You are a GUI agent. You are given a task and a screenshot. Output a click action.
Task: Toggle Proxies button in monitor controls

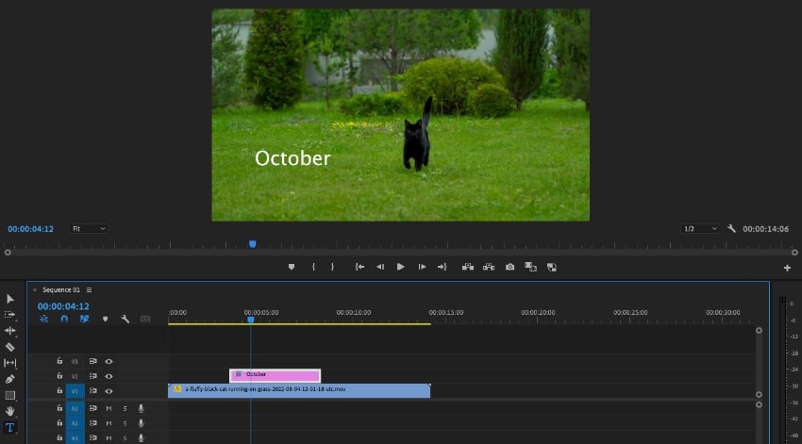click(551, 267)
